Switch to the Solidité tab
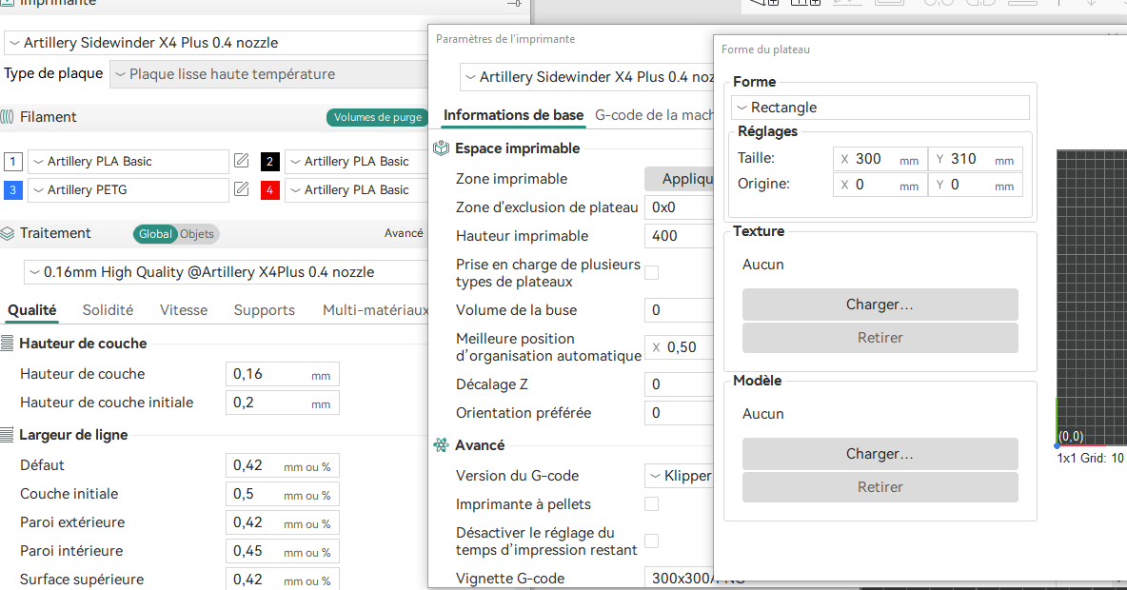 tap(108, 309)
